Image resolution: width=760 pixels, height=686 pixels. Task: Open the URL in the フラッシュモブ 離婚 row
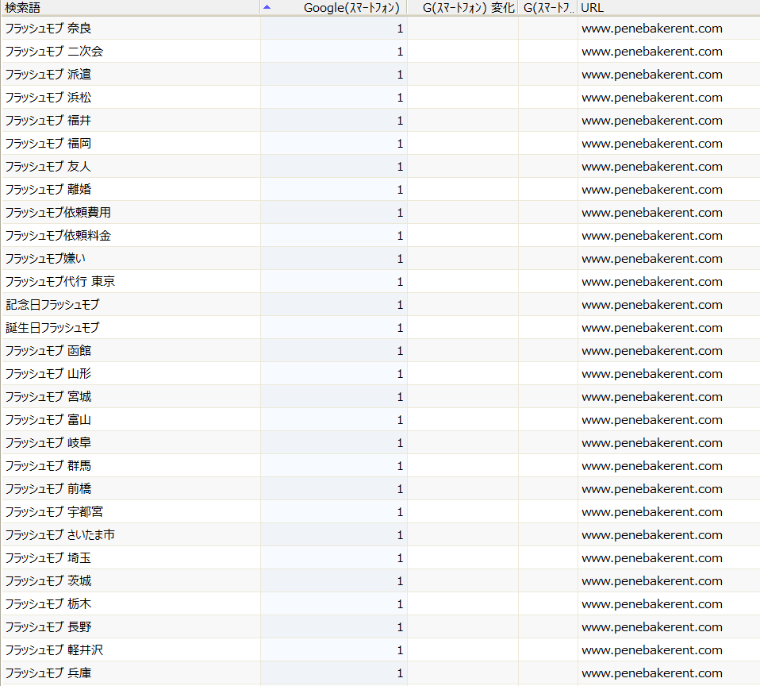click(651, 190)
